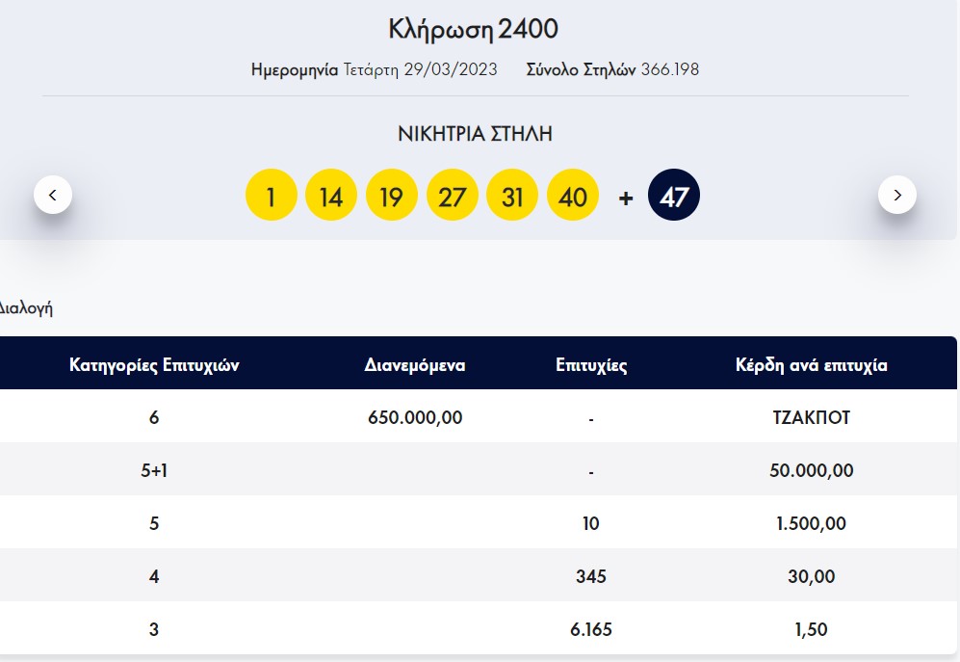This screenshot has width=960, height=662.
Task: Click the 1.500,00 winnings cell
Action: pos(811,524)
